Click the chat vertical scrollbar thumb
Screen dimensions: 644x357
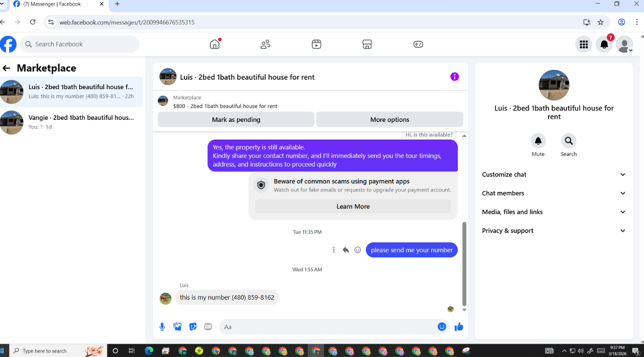tap(464, 264)
